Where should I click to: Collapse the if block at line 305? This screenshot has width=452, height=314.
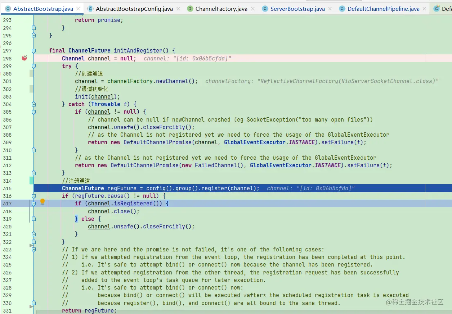tap(33, 112)
